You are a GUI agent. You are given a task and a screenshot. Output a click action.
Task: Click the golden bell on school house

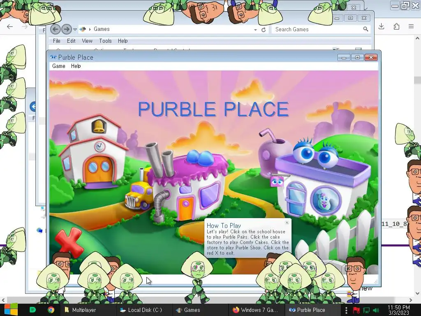click(98, 126)
